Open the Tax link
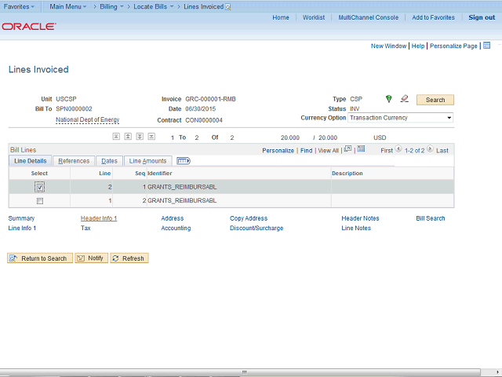 (x=85, y=228)
